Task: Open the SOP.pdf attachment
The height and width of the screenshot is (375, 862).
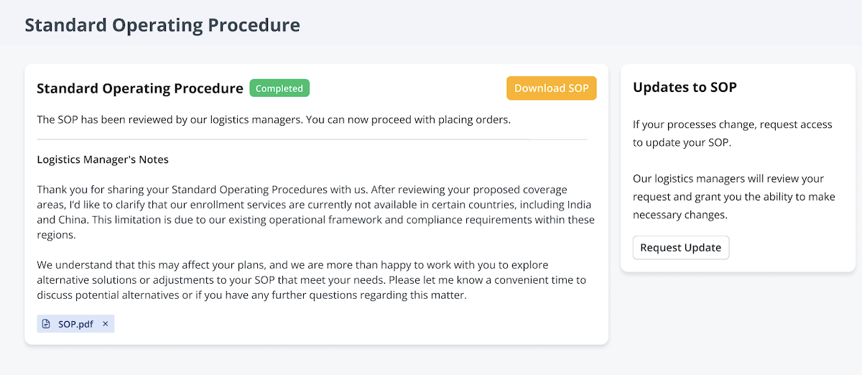Action: coord(75,324)
